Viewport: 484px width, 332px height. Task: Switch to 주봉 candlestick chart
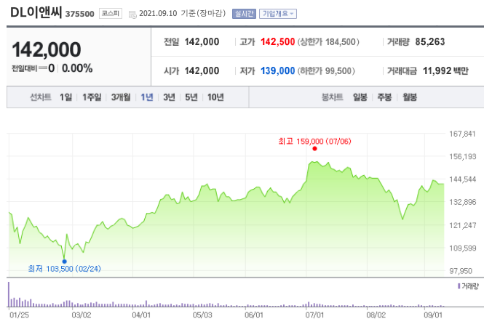(384, 97)
